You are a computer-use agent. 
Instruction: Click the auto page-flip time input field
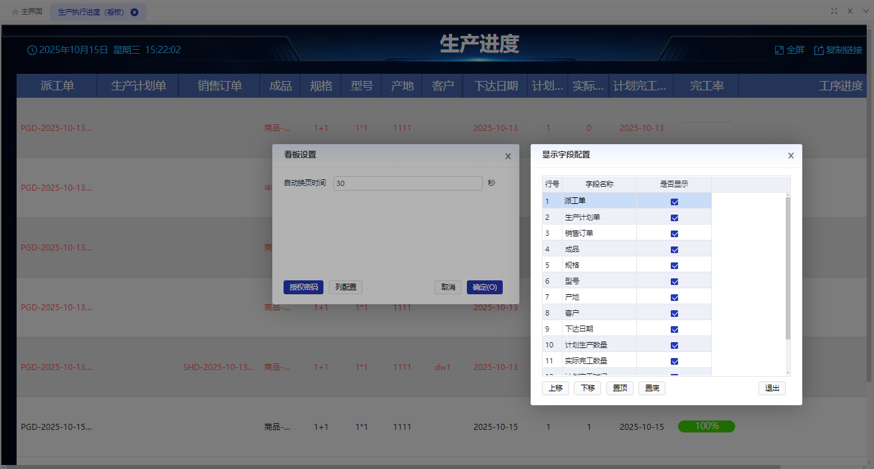[408, 183]
